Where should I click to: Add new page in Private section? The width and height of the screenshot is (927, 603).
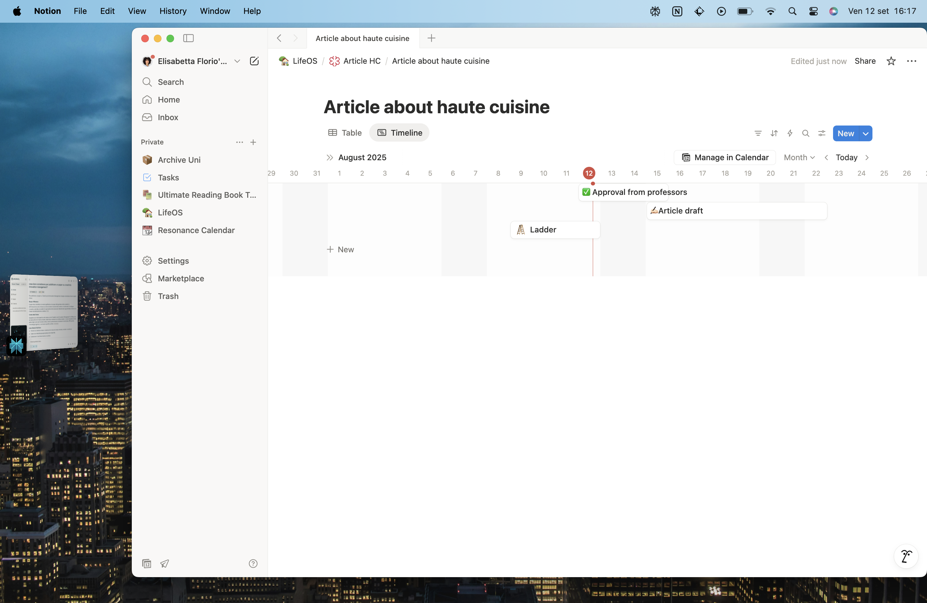253,142
